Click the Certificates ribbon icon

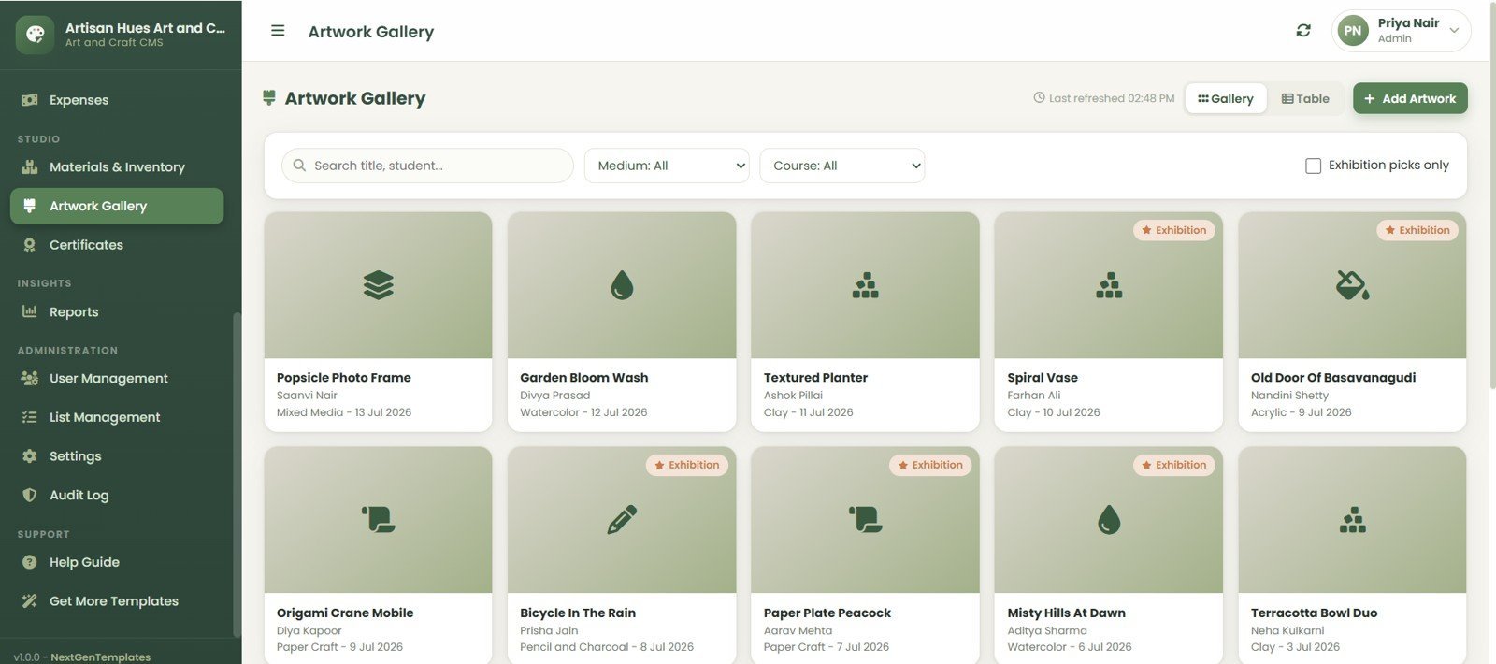click(30, 245)
